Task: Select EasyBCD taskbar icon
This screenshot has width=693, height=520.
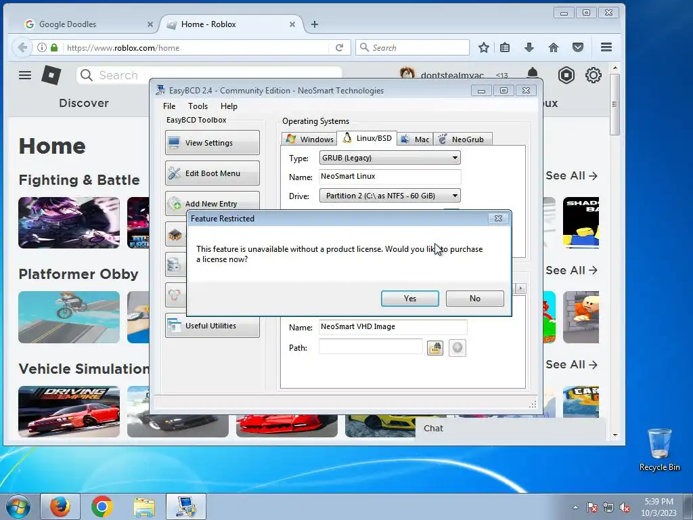Action: pyautogui.click(x=186, y=506)
